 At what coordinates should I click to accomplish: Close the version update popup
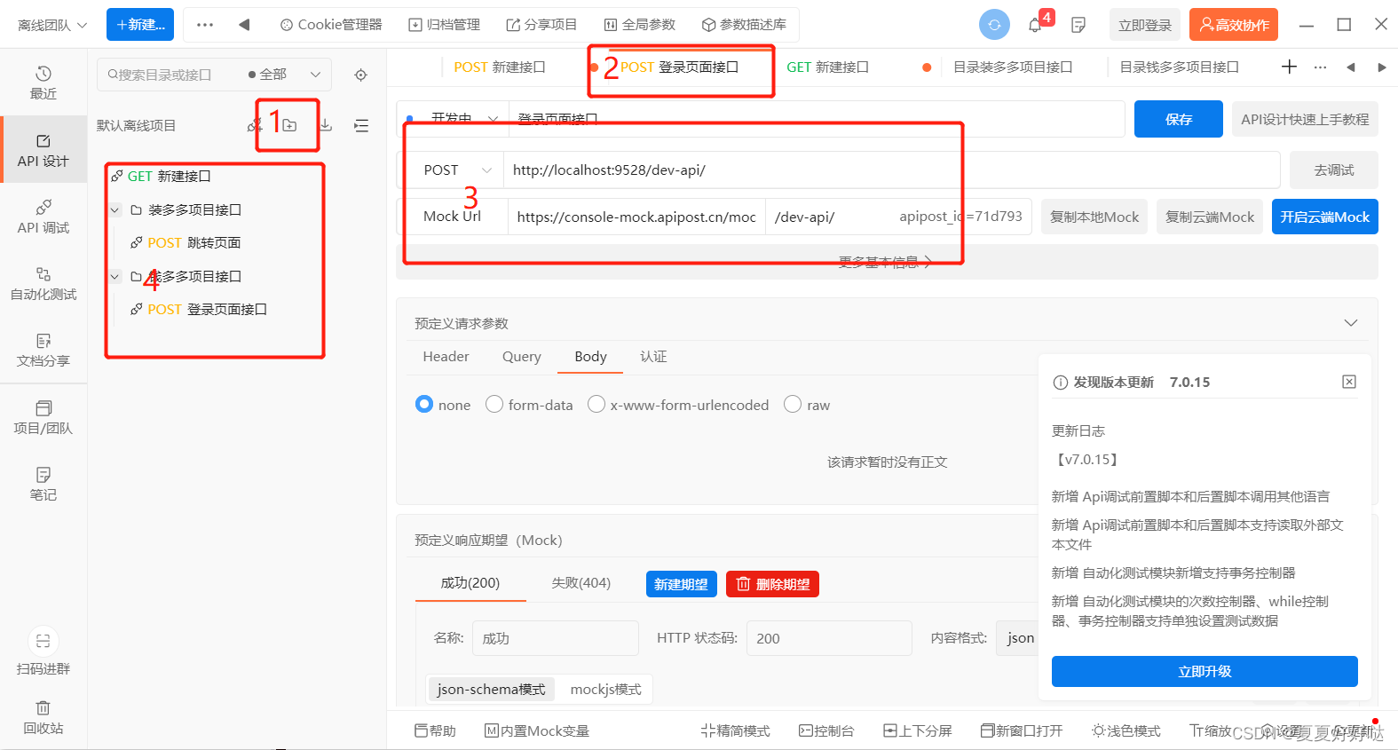(1349, 382)
